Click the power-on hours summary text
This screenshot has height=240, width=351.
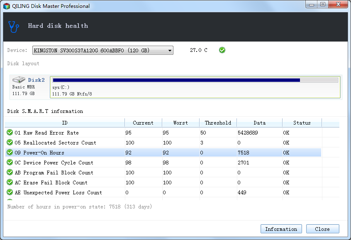80,207
